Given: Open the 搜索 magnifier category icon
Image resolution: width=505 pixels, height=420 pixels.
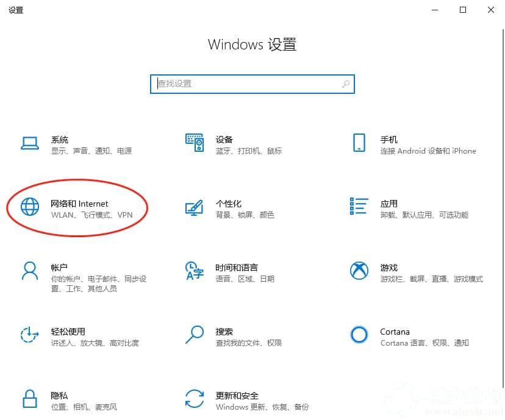Looking at the screenshot, I should (195, 335).
